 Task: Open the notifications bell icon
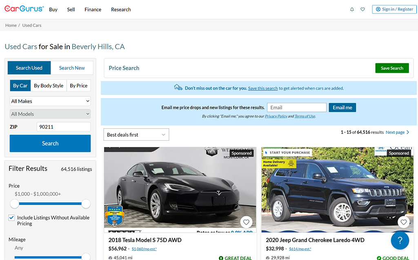(352, 9)
